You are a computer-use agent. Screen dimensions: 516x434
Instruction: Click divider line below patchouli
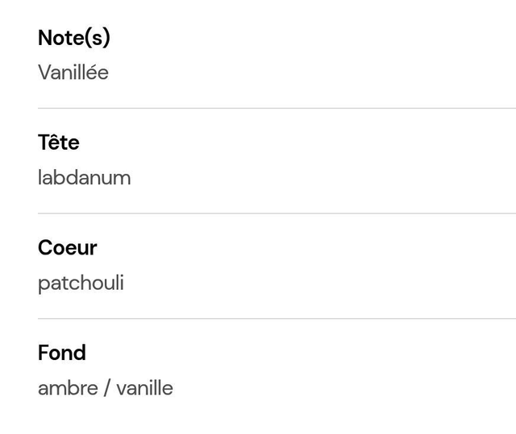(277, 318)
